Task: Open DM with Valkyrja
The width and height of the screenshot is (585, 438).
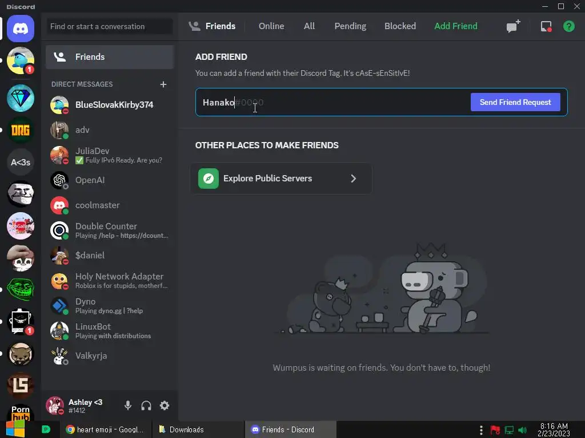Action: click(110, 356)
